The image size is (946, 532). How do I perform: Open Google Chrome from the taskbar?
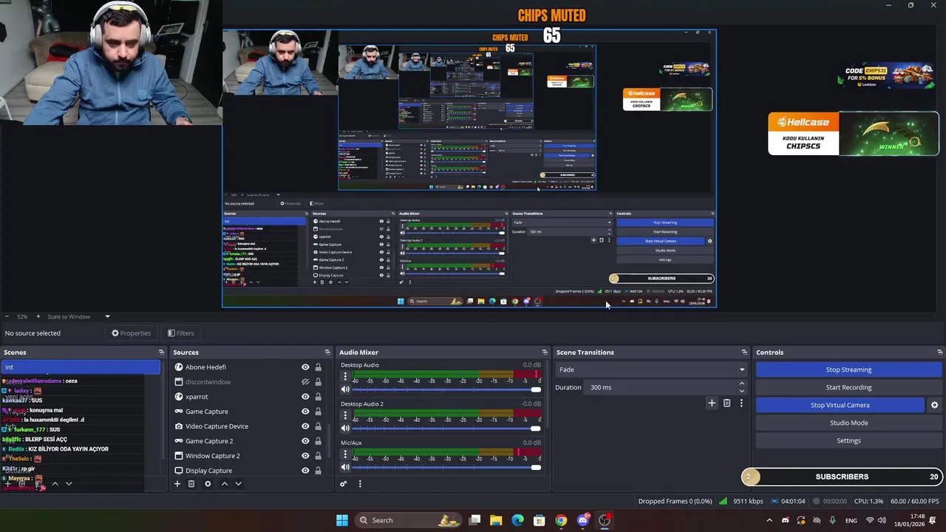pos(561,520)
